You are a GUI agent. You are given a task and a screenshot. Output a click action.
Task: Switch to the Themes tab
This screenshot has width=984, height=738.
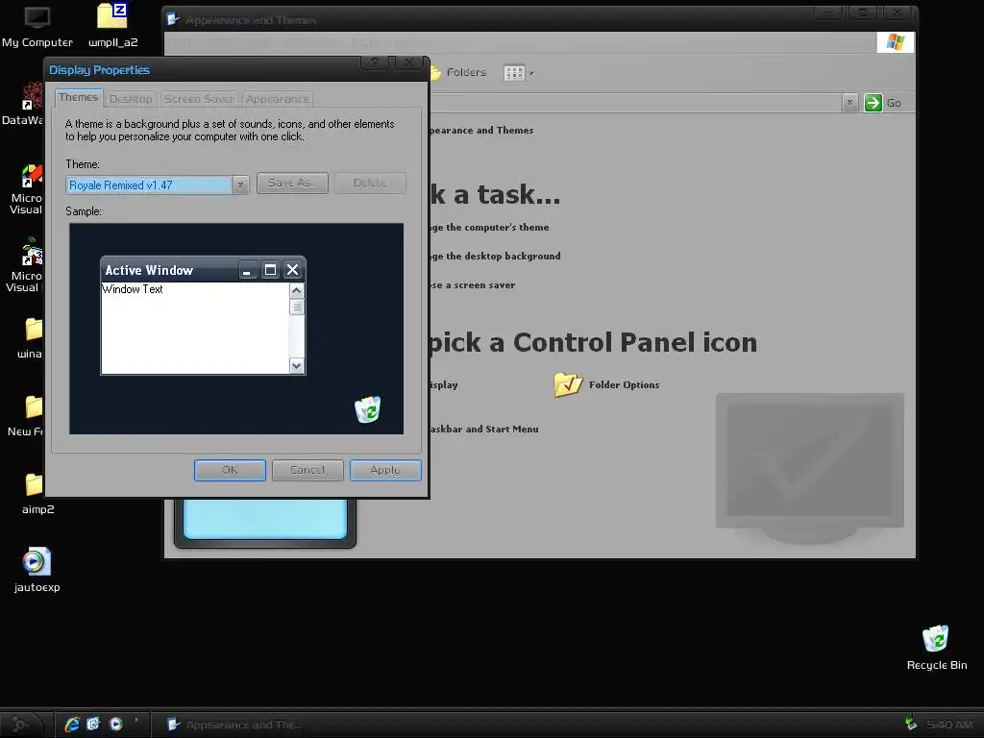click(79, 97)
